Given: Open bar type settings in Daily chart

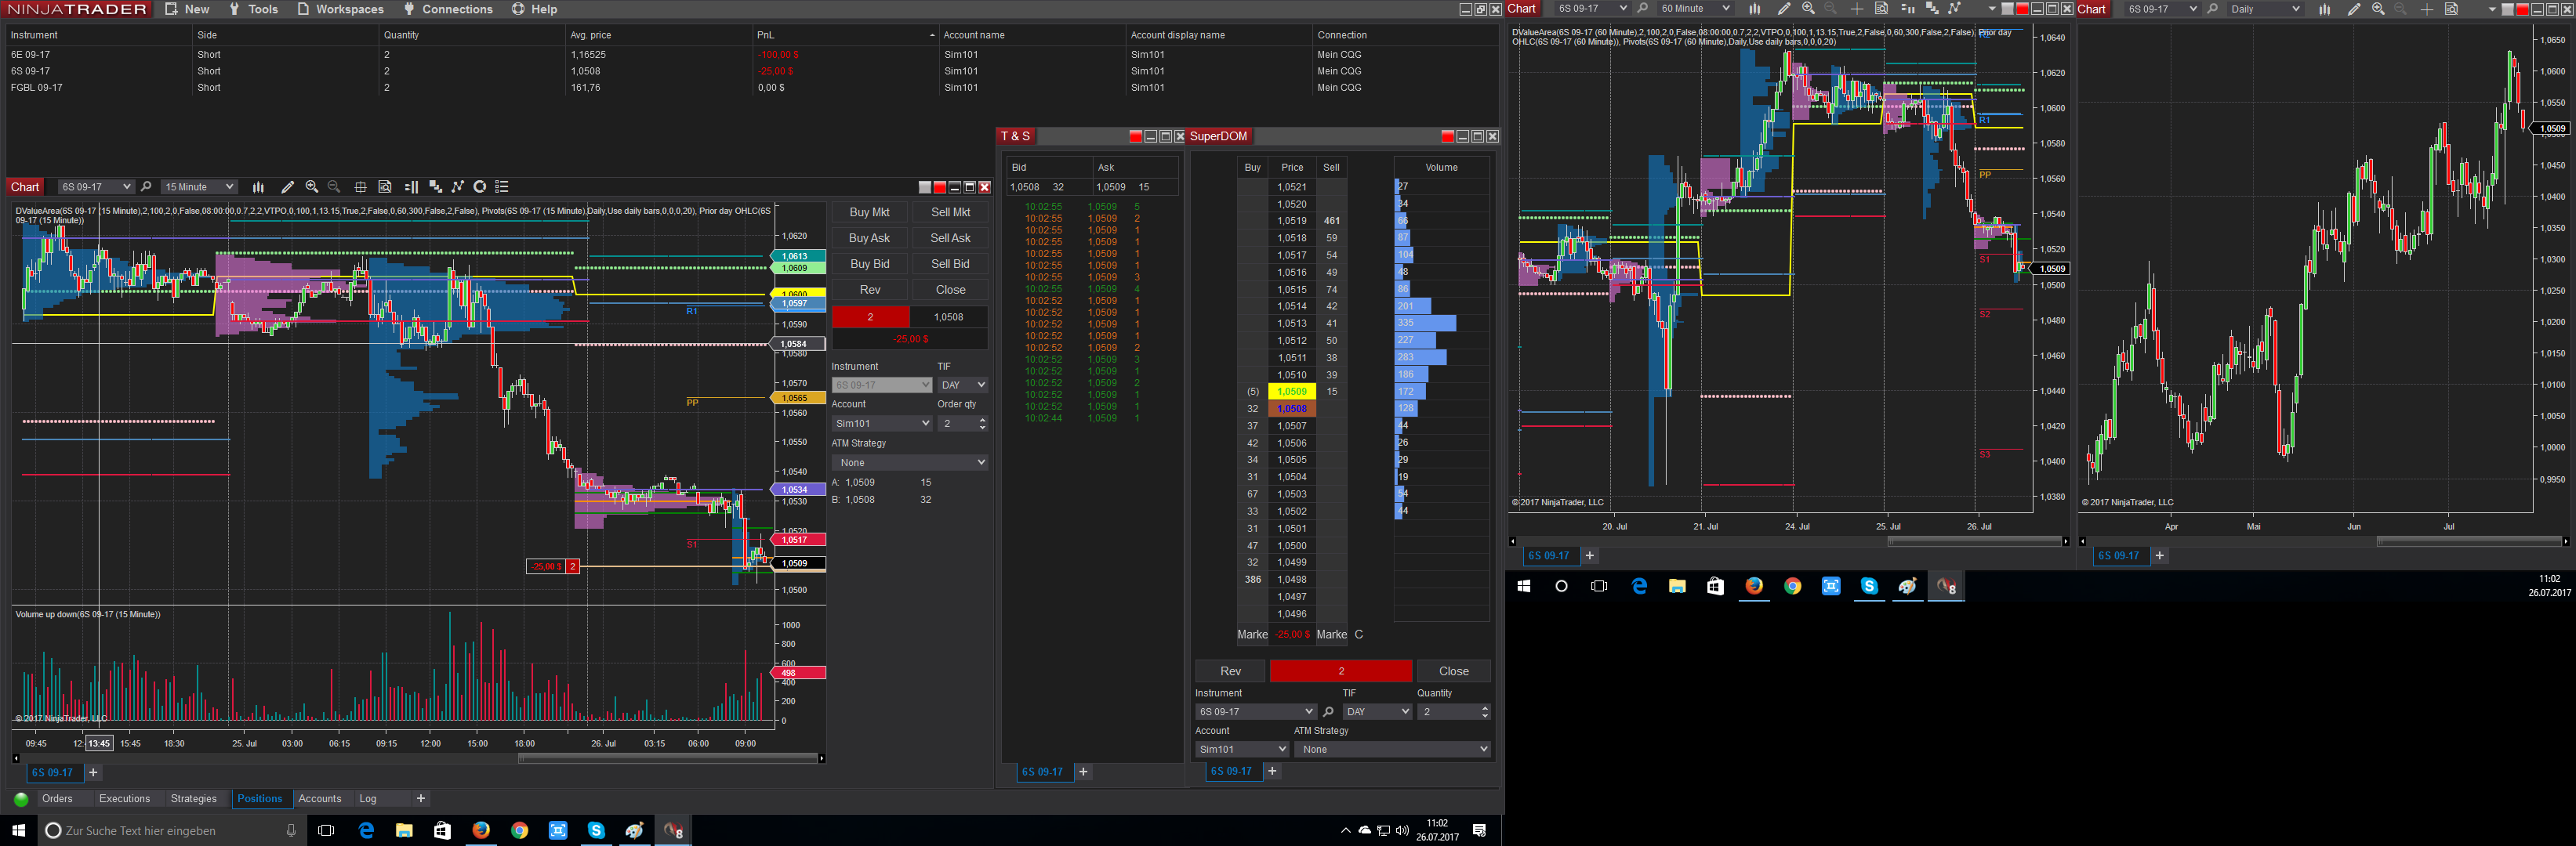Looking at the screenshot, I should tap(2324, 9).
